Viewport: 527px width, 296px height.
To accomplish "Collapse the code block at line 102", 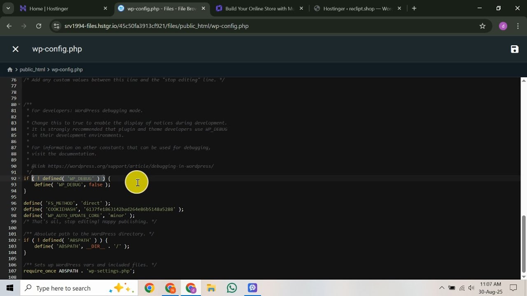I will [x=19, y=240].
